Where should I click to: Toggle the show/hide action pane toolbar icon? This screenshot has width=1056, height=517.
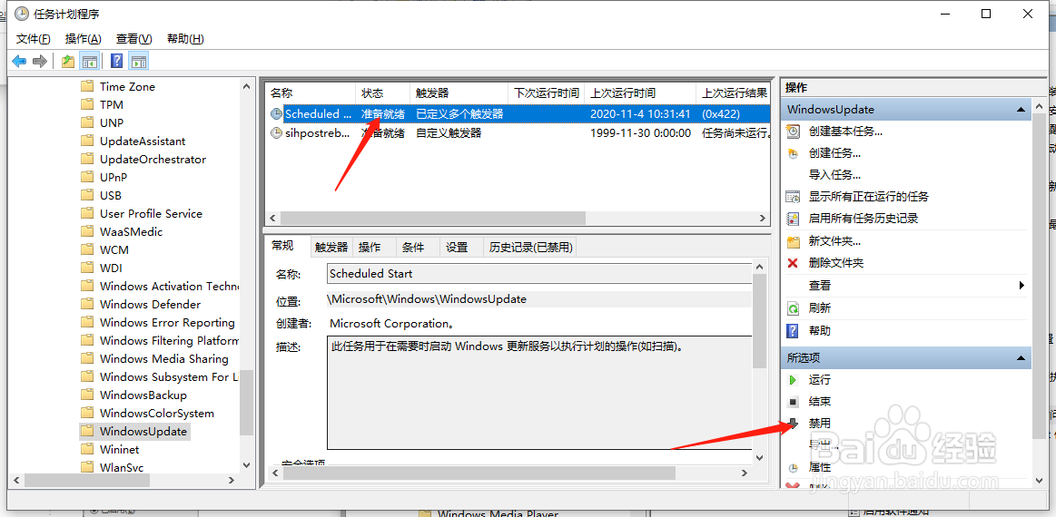click(x=138, y=62)
